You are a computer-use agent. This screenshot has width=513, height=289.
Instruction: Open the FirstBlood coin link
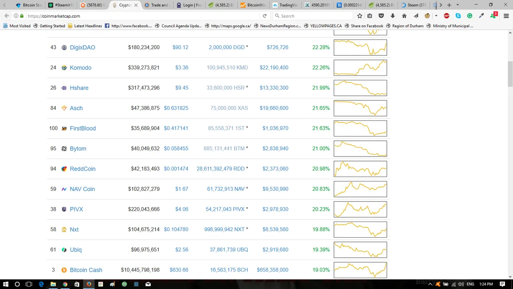tap(83, 128)
